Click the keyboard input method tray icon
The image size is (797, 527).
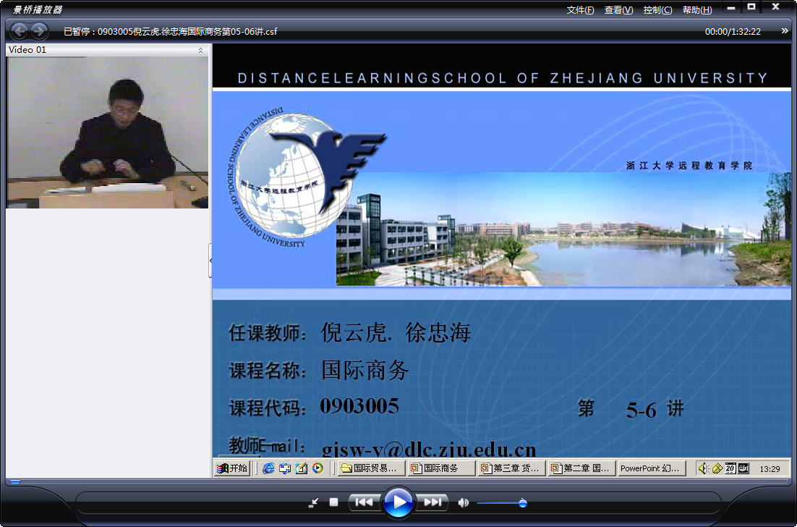tap(743, 468)
